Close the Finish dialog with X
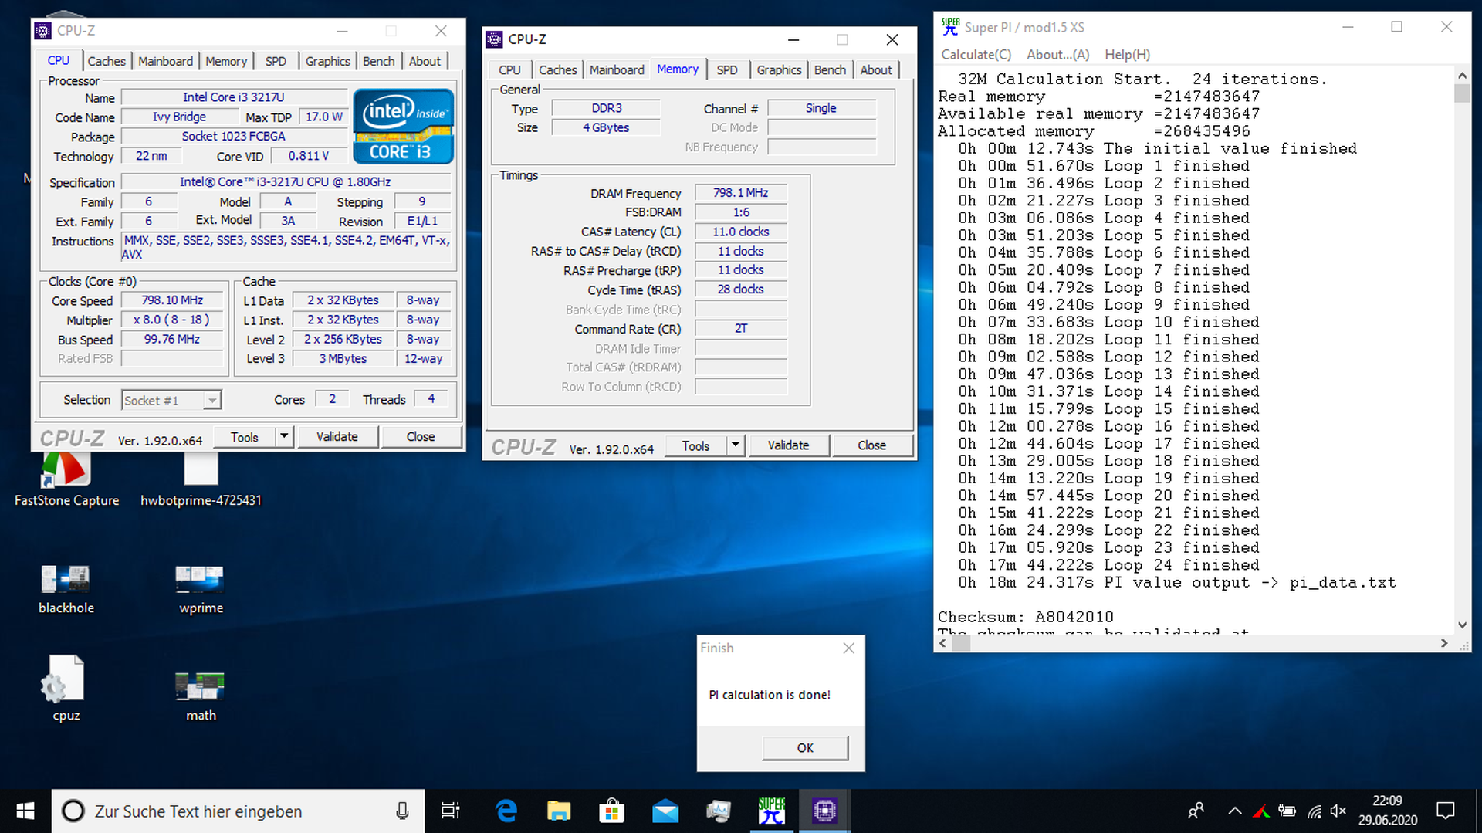The height and width of the screenshot is (833, 1482). coord(848,648)
